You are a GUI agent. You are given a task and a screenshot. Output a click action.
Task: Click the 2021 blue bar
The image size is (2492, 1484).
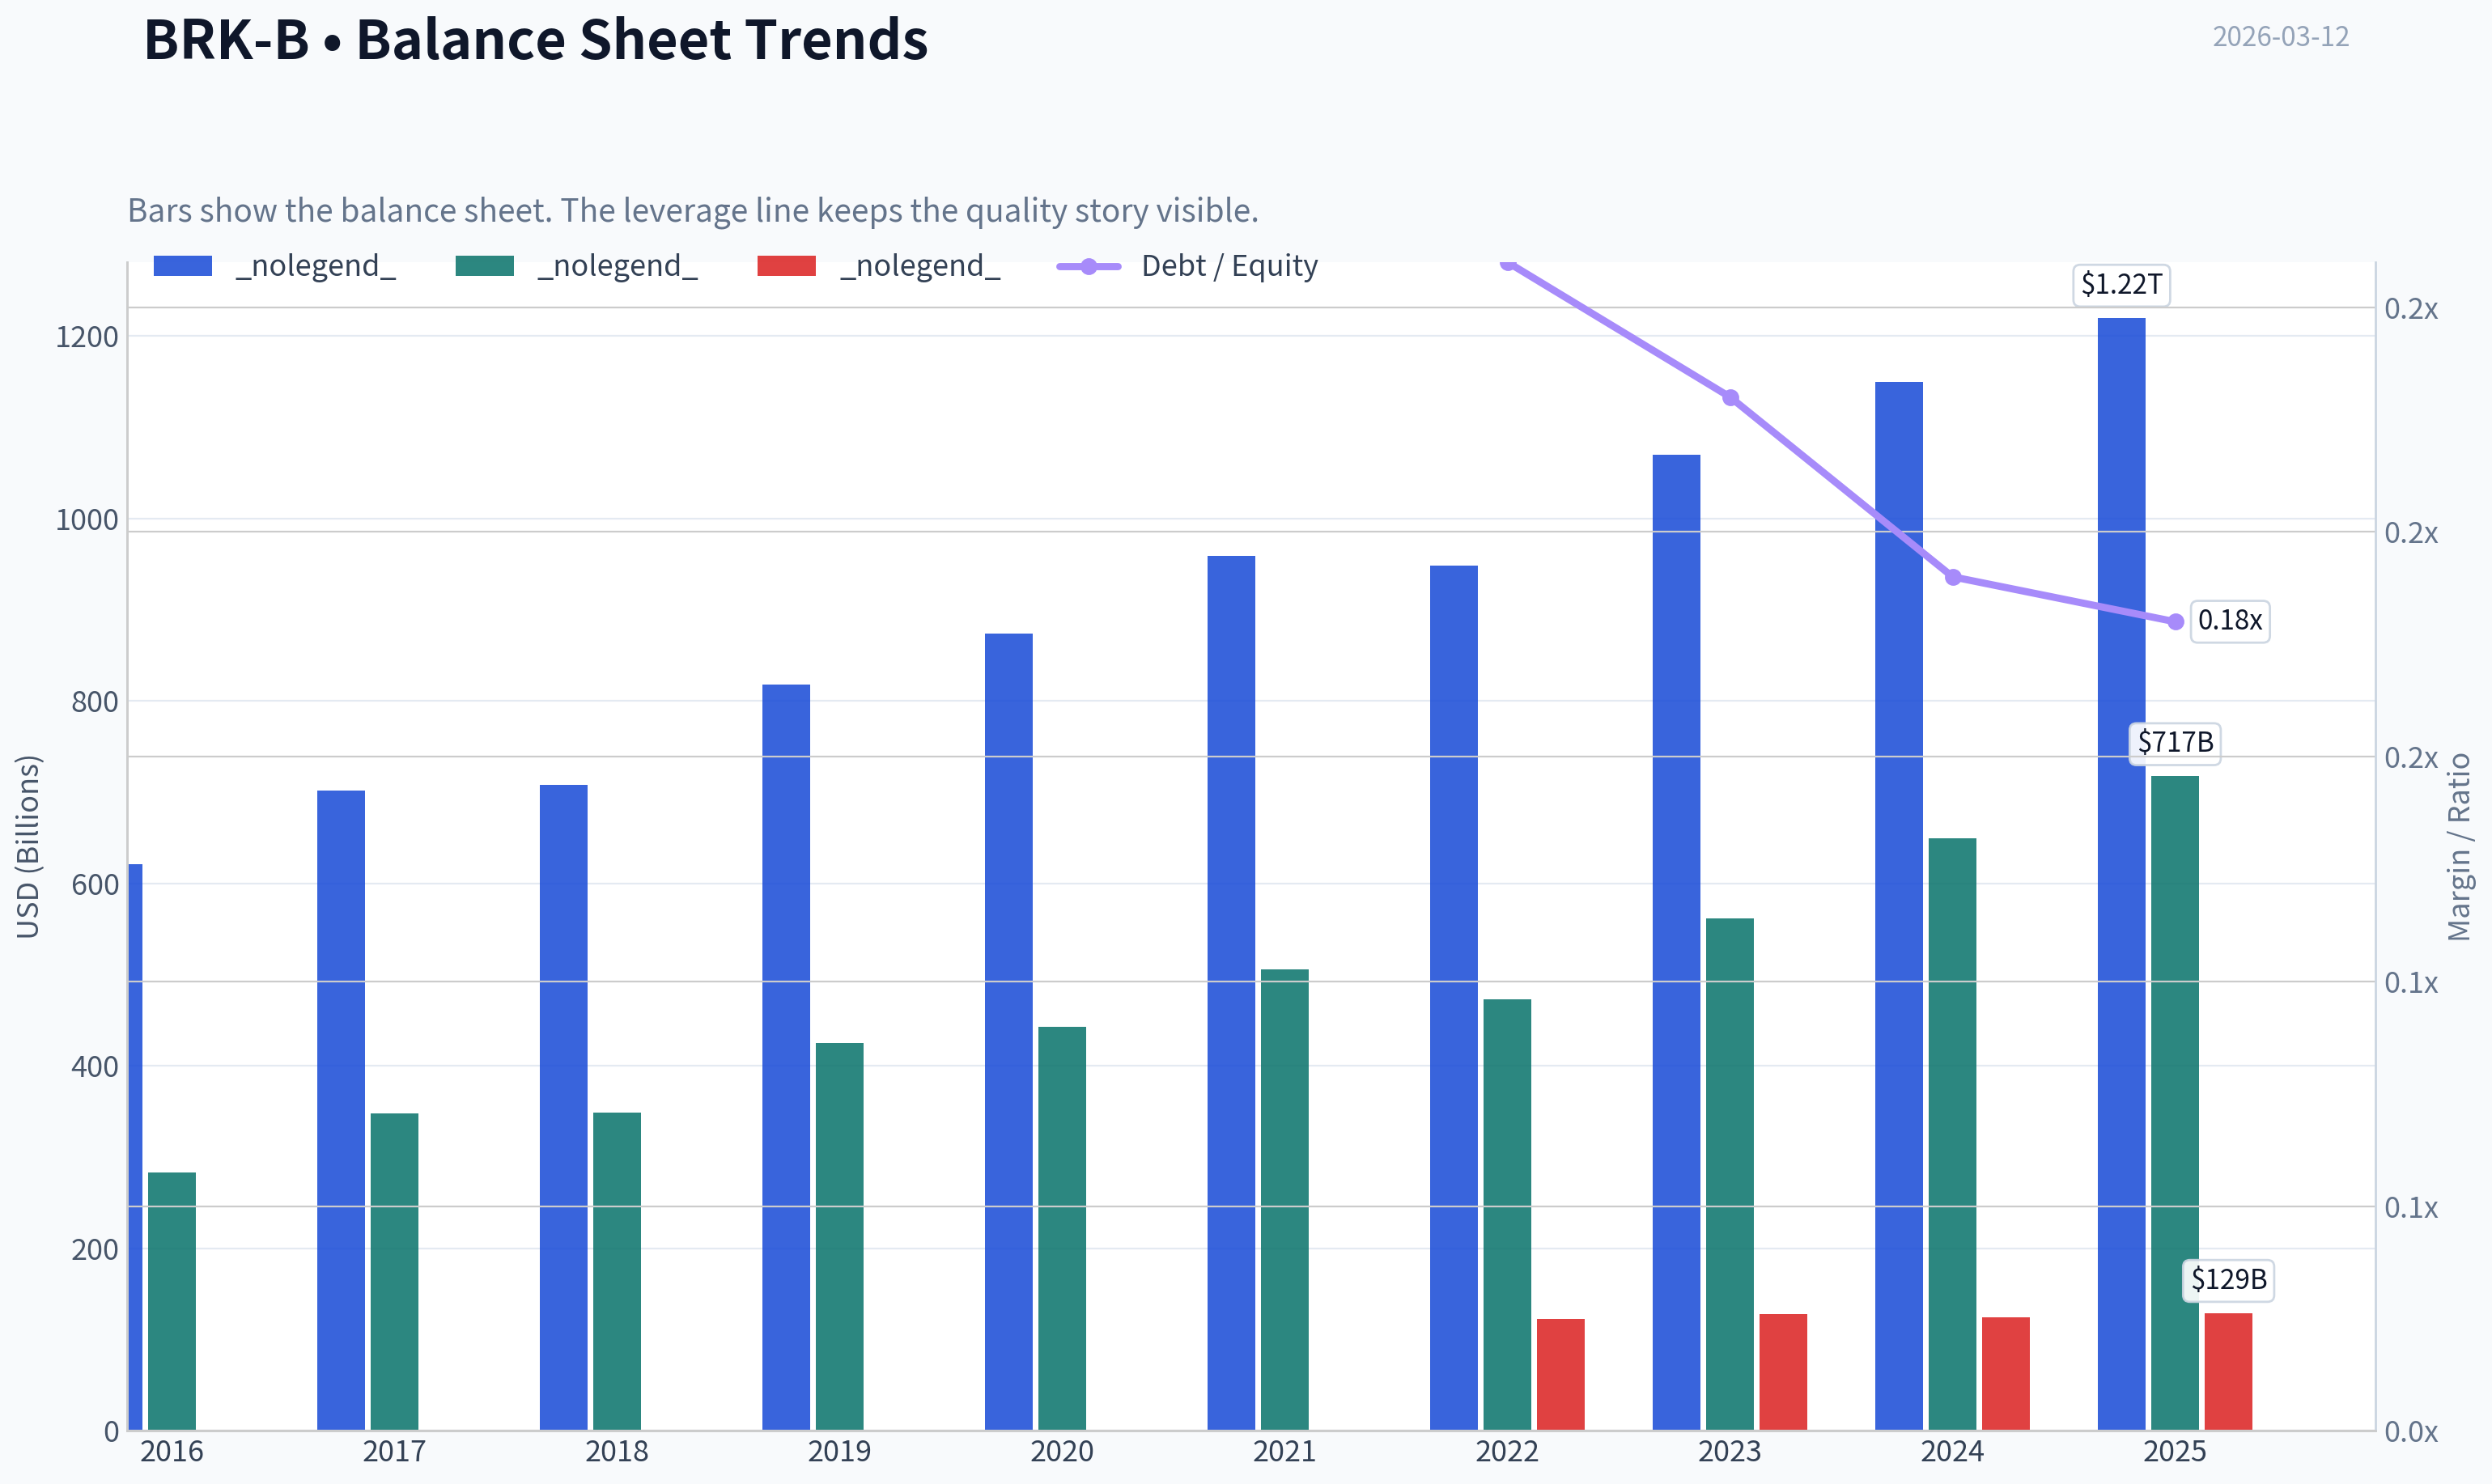coord(1231,993)
